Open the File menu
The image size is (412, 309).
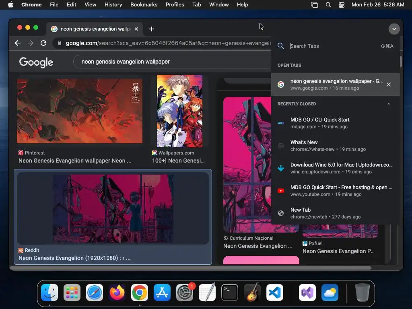(x=54, y=5)
